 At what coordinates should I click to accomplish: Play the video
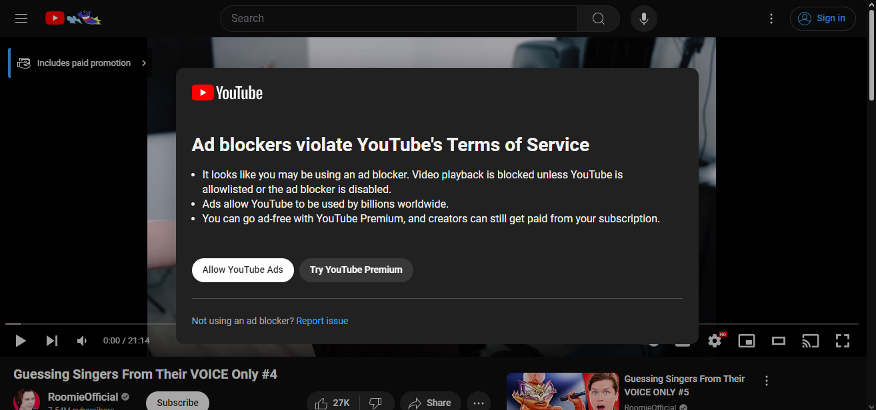[21, 341]
